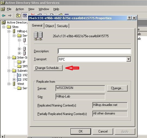Select the West site building icon
Screen dimensions: 147x138
tap(14, 84)
